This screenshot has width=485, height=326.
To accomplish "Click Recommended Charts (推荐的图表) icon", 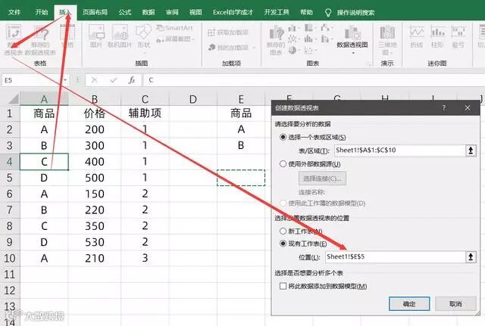I will click(276, 40).
